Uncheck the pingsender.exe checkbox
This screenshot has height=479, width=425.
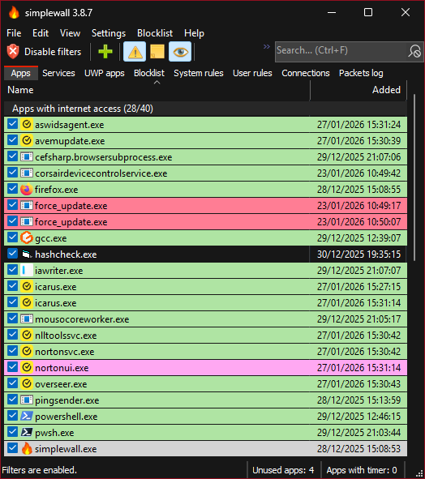[x=12, y=400]
